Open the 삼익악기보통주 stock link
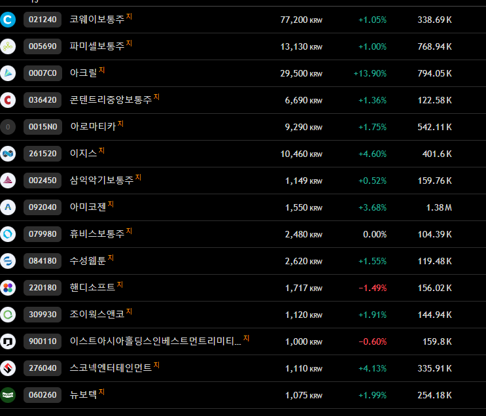 101,181
